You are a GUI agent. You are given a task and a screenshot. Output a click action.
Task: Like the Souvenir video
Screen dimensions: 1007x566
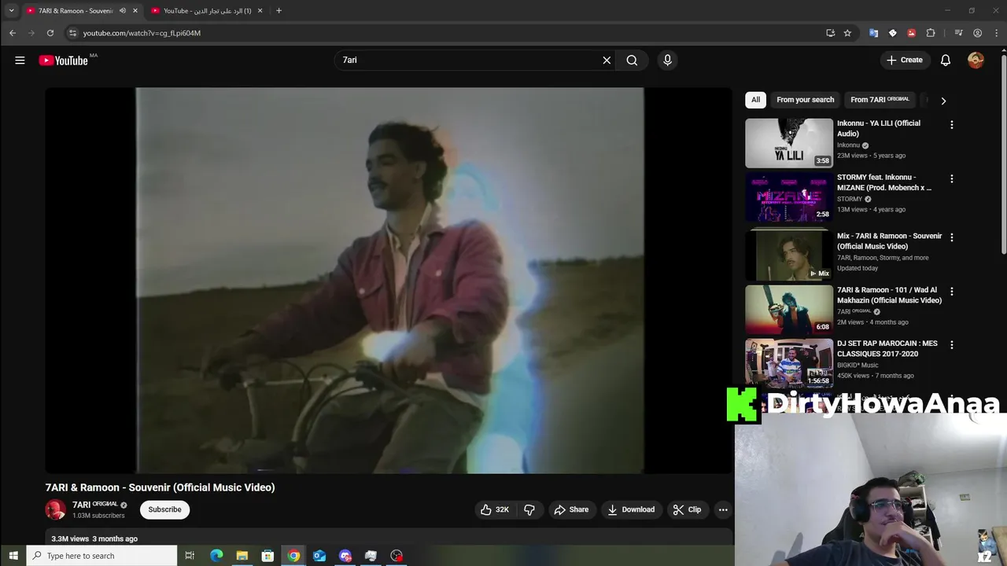495,509
